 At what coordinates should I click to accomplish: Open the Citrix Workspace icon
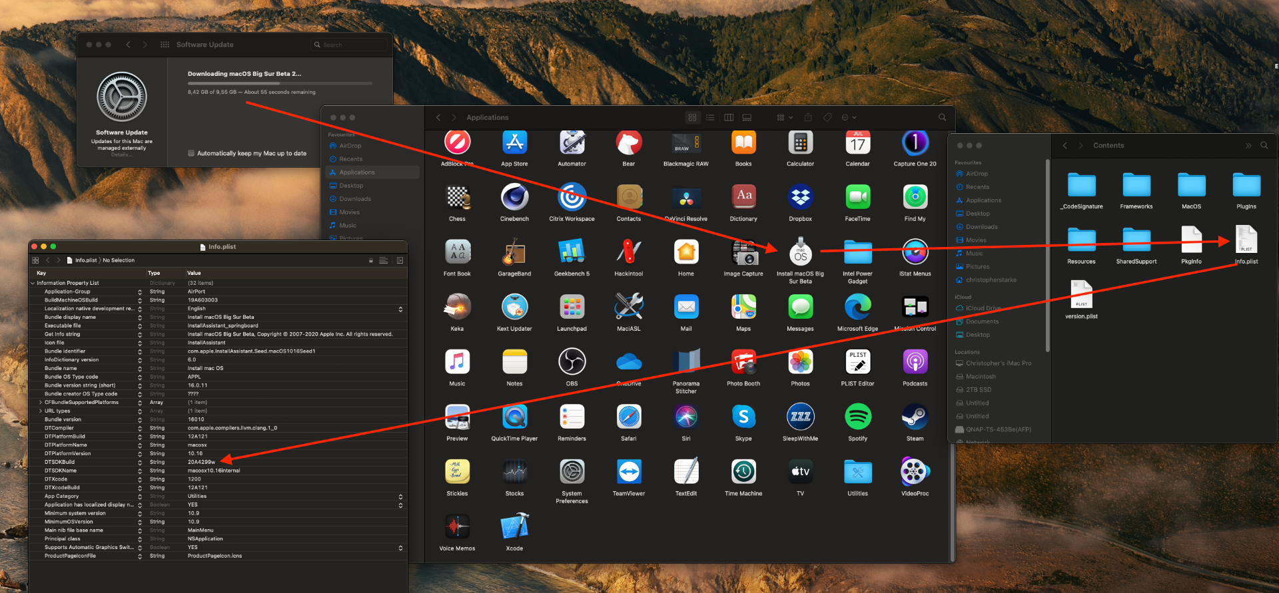coord(572,197)
